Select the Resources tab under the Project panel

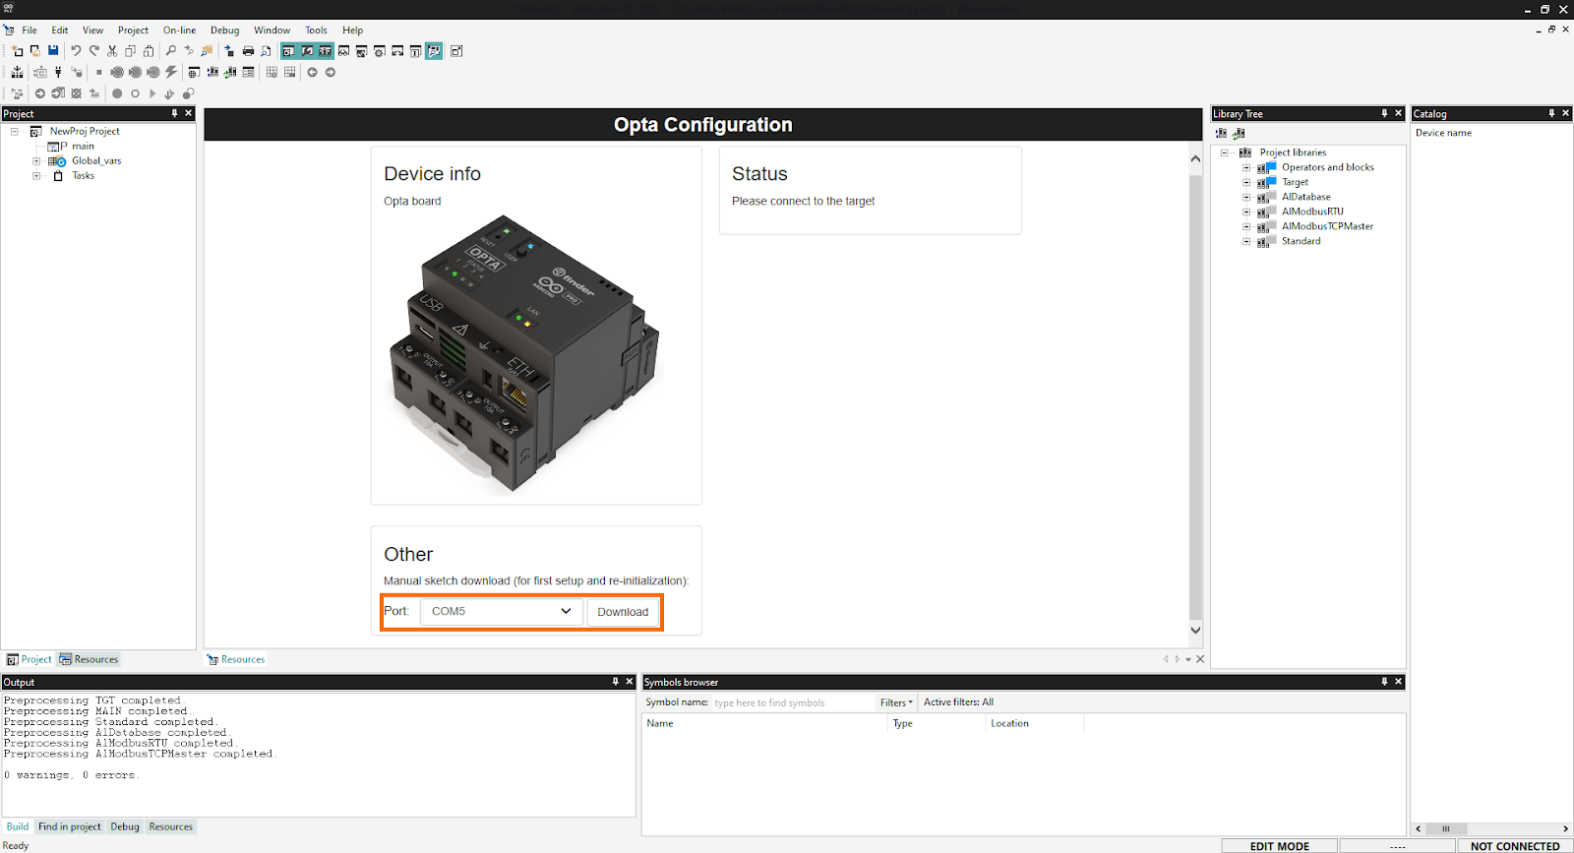(89, 659)
